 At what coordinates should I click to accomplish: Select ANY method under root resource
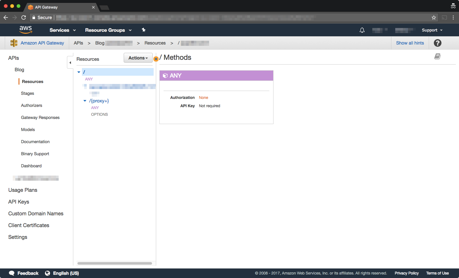click(89, 79)
